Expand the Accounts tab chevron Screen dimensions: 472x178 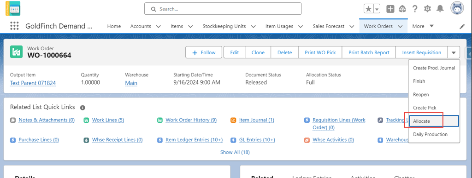[159, 26]
